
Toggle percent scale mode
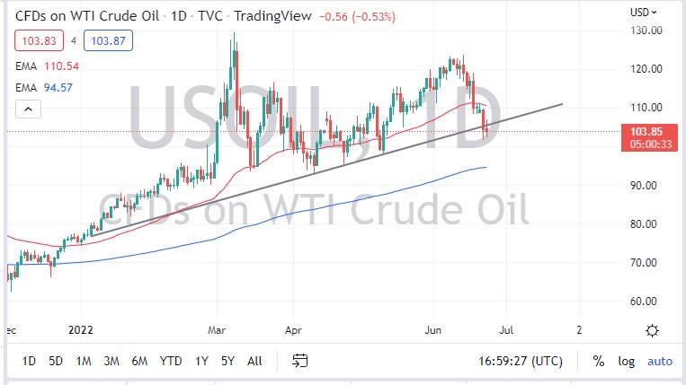click(x=598, y=361)
